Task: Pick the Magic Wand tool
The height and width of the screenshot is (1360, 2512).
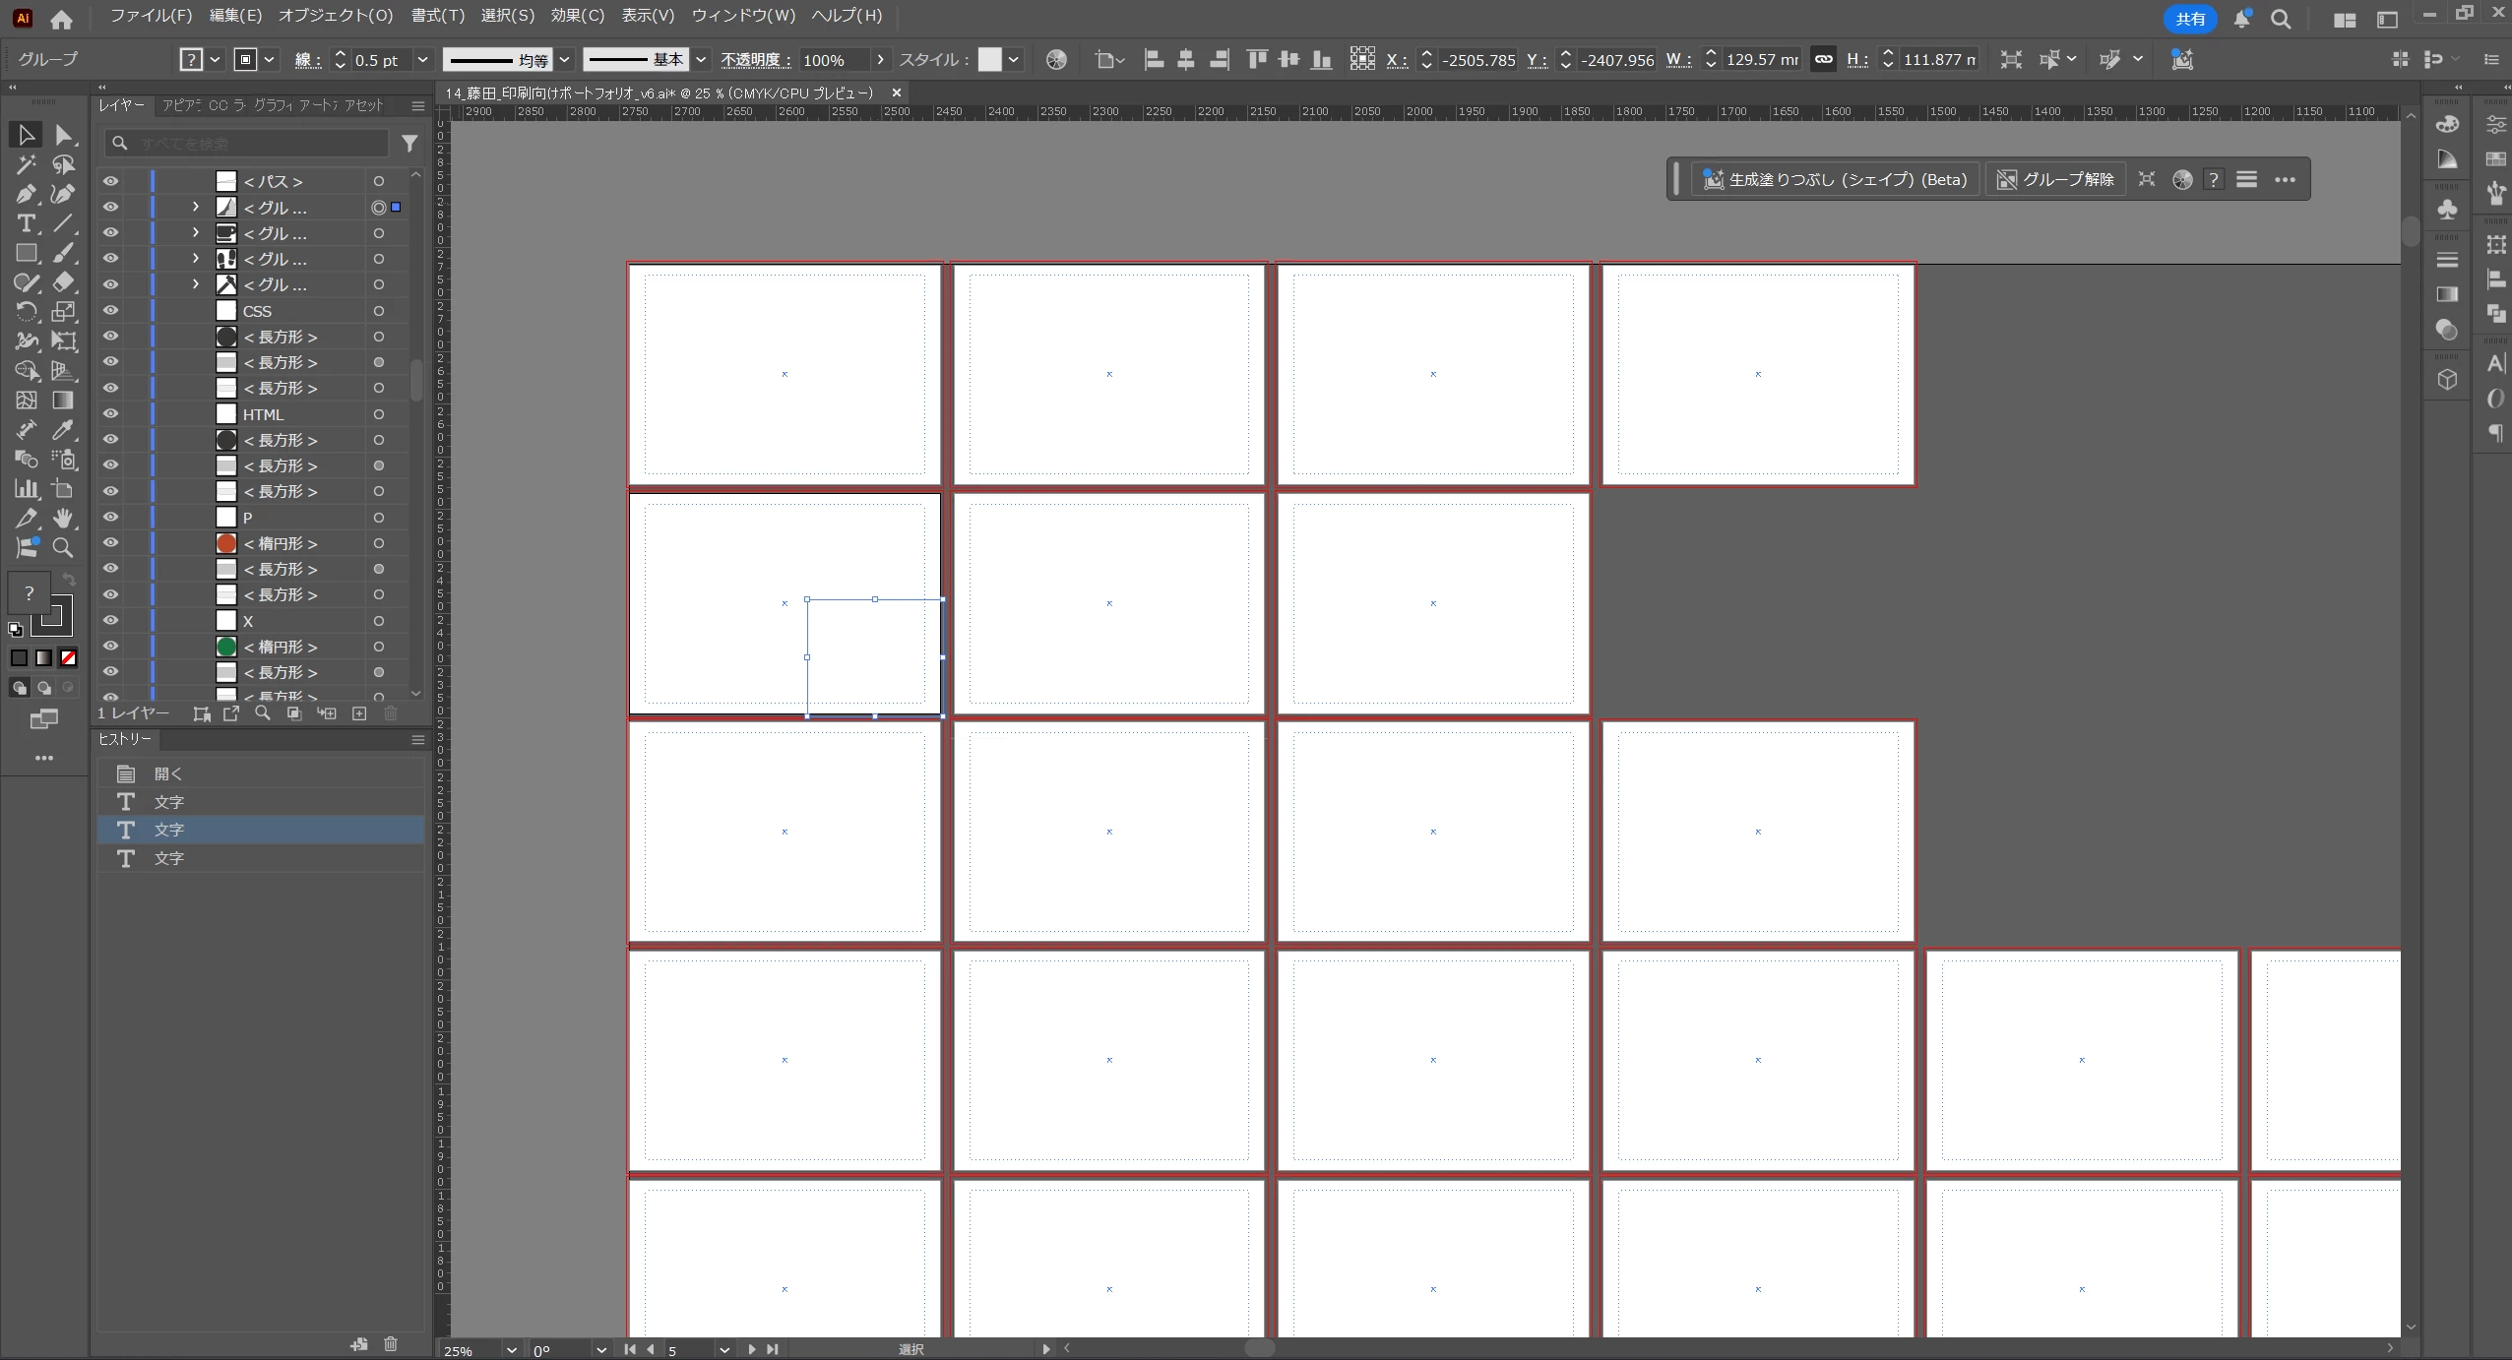Action: pos(26,164)
